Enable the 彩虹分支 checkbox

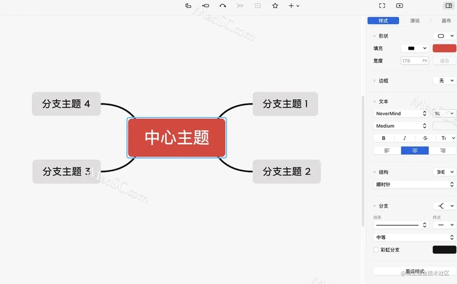(x=376, y=250)
